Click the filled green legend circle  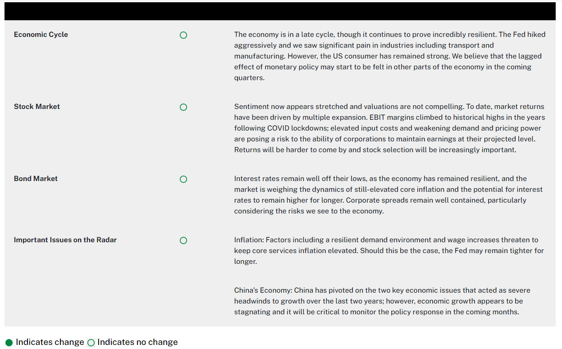coord(9,343)
